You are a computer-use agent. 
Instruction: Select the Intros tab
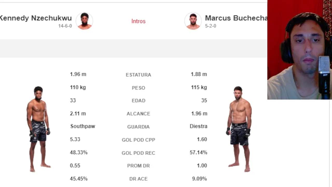[x=138, y=21]
